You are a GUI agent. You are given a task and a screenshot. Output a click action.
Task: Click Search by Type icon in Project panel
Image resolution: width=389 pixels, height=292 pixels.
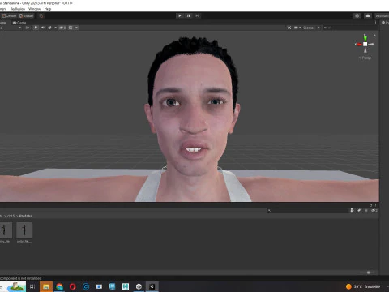352,210
